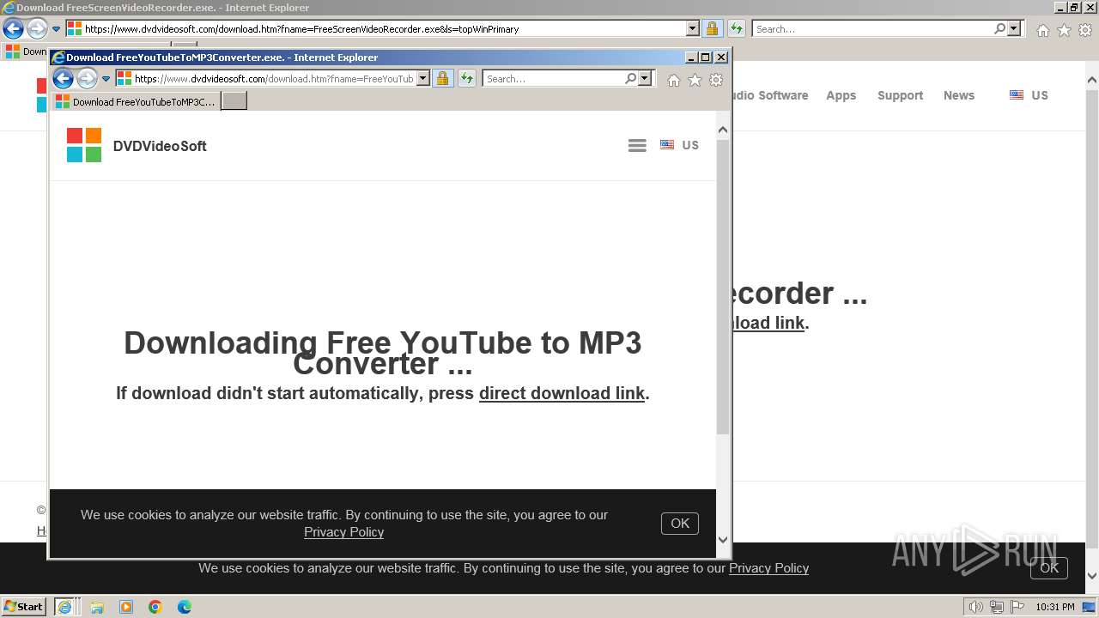The height and width of the screenshot is (618, 1099).
Task: Click clock showing 10:31 PM
Action: pos(1054,607)
